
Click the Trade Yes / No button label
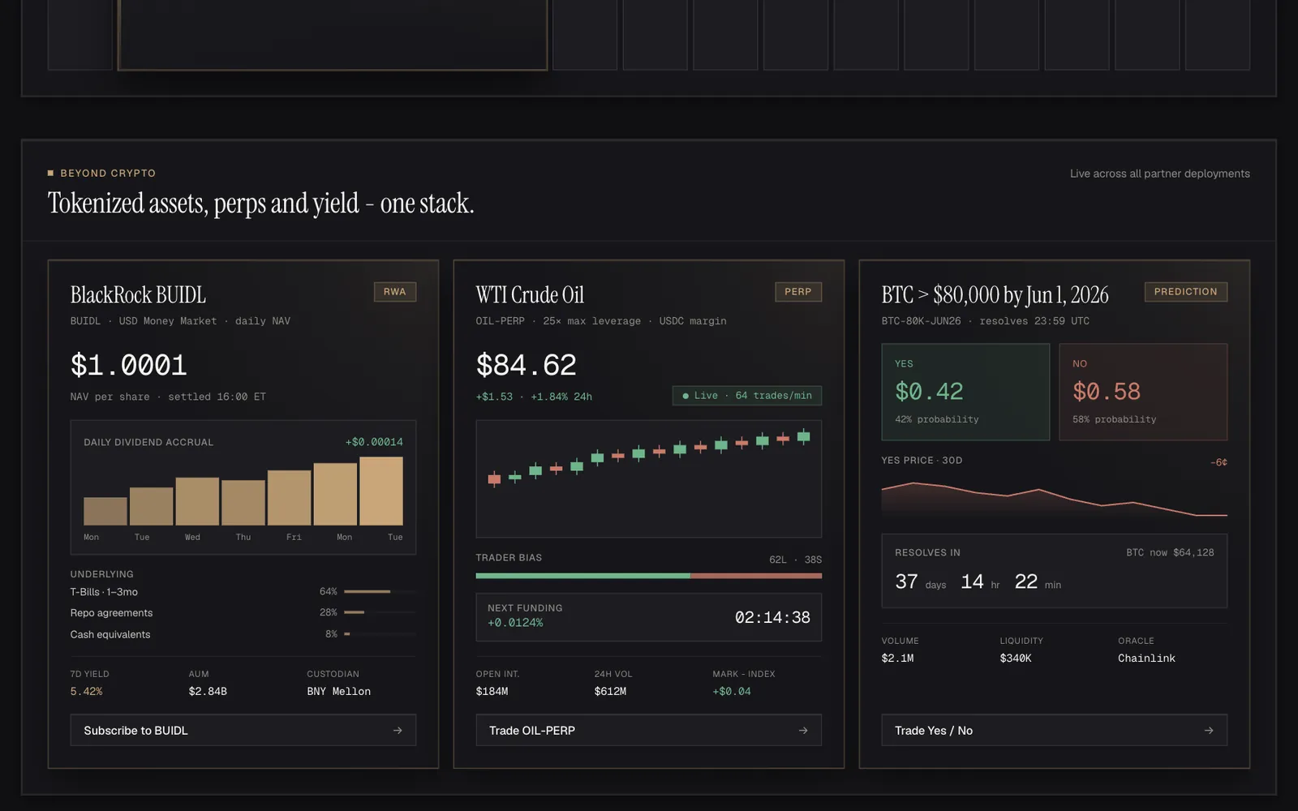point(934,731)
